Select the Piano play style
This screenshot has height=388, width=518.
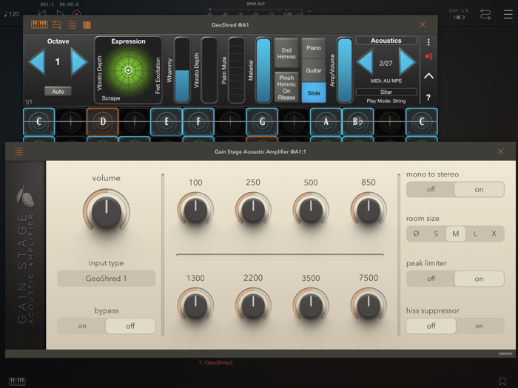[314, 48]
